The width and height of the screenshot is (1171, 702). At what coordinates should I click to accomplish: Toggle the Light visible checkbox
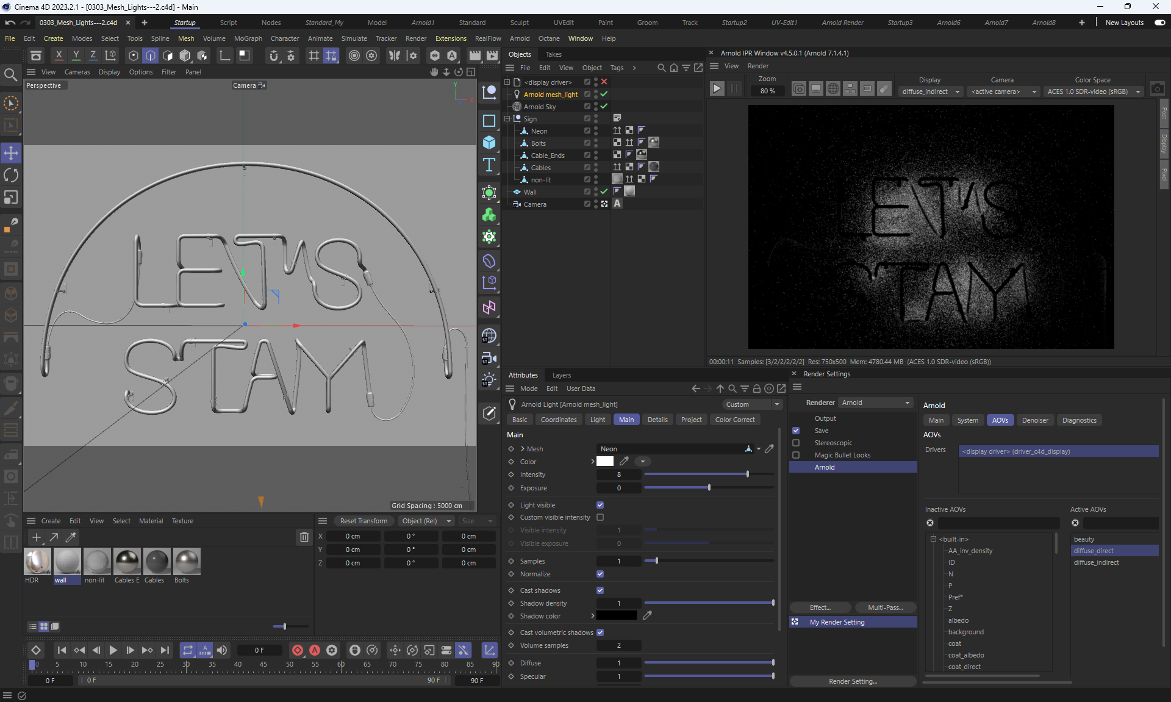point(600,505)
